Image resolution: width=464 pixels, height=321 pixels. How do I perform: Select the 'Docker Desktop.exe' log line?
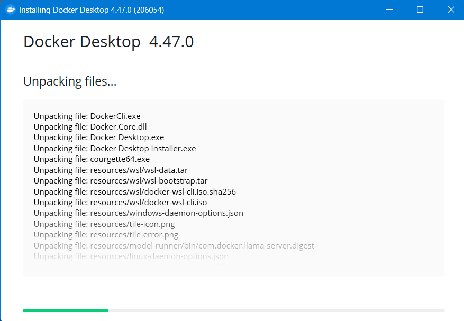coord(99,137)
